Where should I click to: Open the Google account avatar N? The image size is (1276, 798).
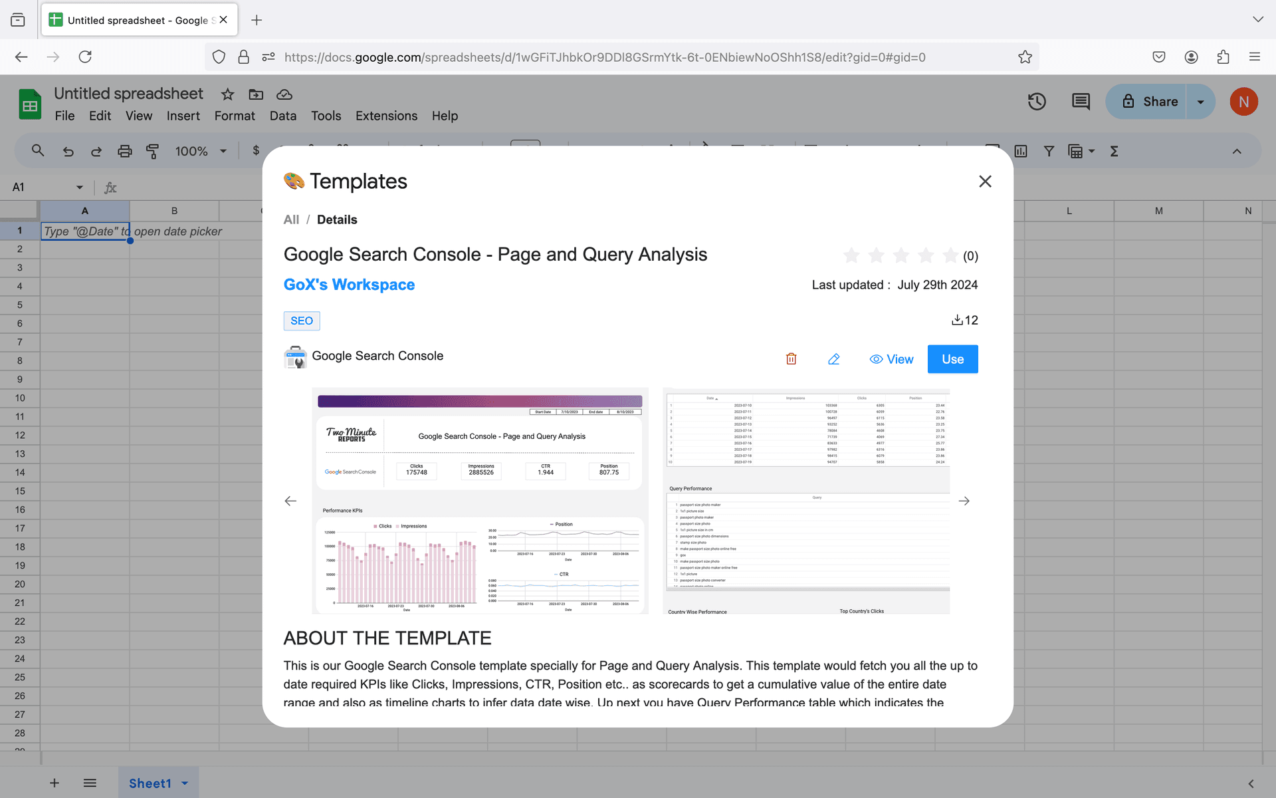point(1243,102)
